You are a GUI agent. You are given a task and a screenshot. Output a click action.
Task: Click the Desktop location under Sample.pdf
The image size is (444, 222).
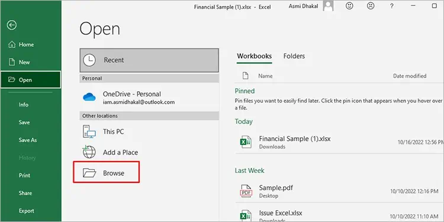[268, 196]
